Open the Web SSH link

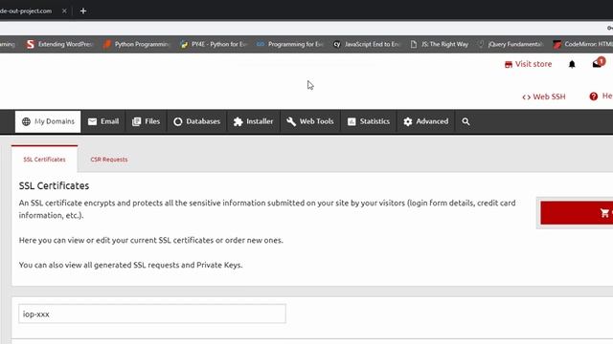click(544, 97)
